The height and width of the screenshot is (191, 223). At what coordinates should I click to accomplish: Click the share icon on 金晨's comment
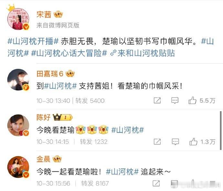pyautogui.click(x=156, y=183)
